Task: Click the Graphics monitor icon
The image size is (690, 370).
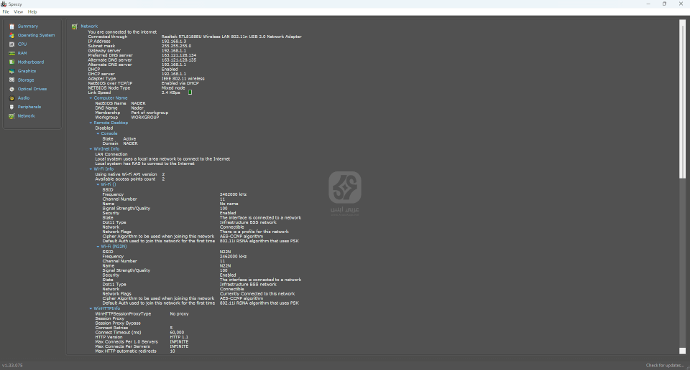Action: 11,71
